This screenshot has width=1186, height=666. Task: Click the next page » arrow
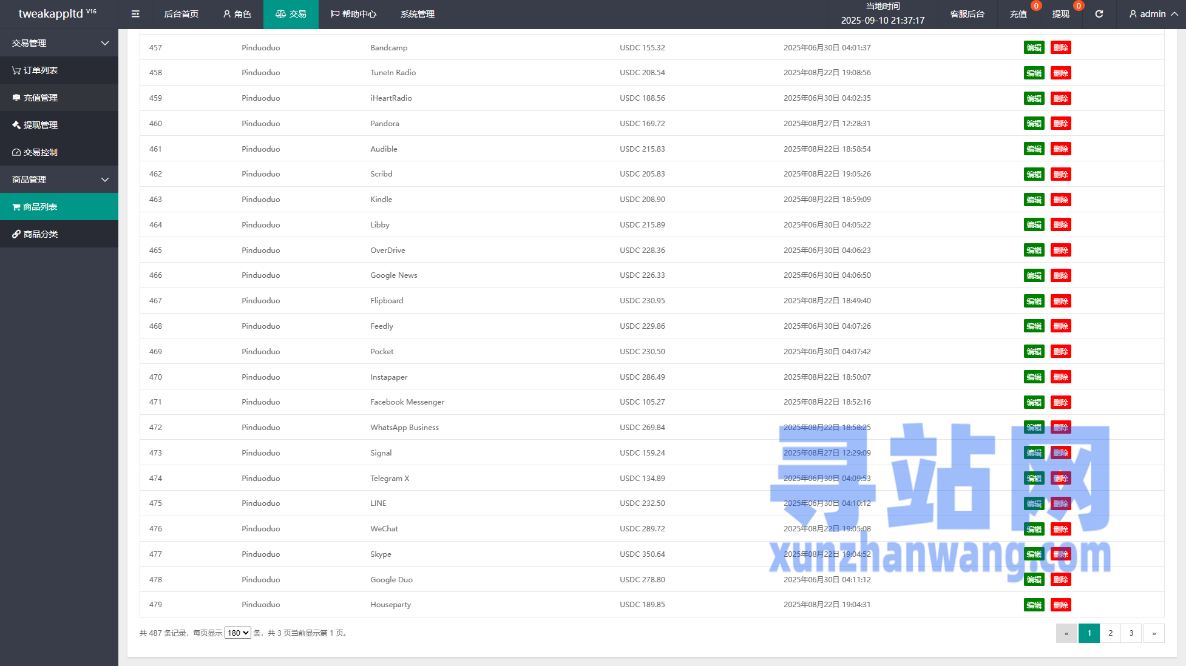(1153, 633)
